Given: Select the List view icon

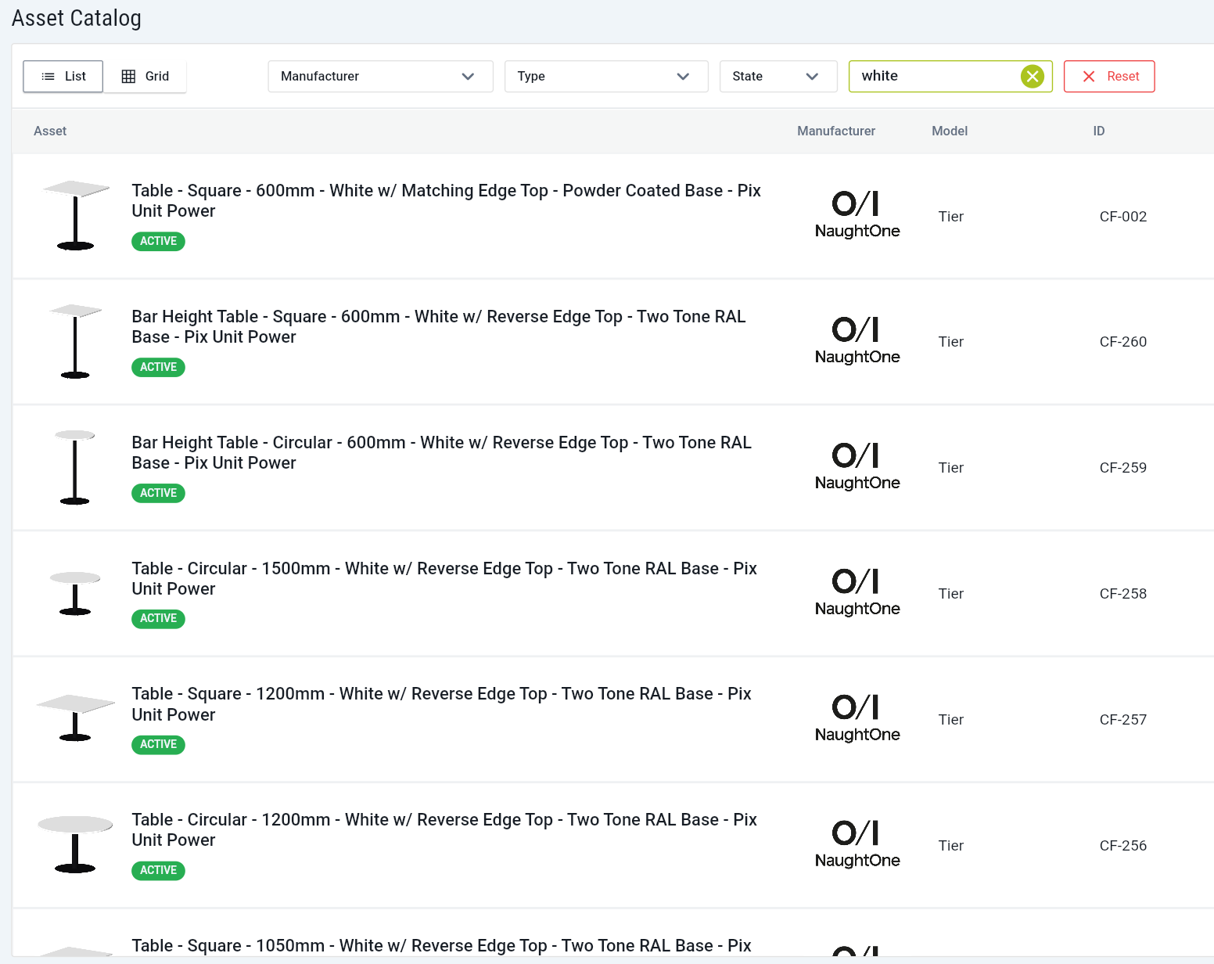Looking at the screenshot, I should tap(63, 76).
